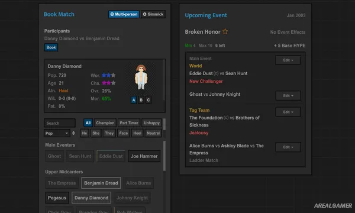Toggle the He gender filter
Image resolution: width=355 pixels, height=213 pixels.
click(85, 133)
